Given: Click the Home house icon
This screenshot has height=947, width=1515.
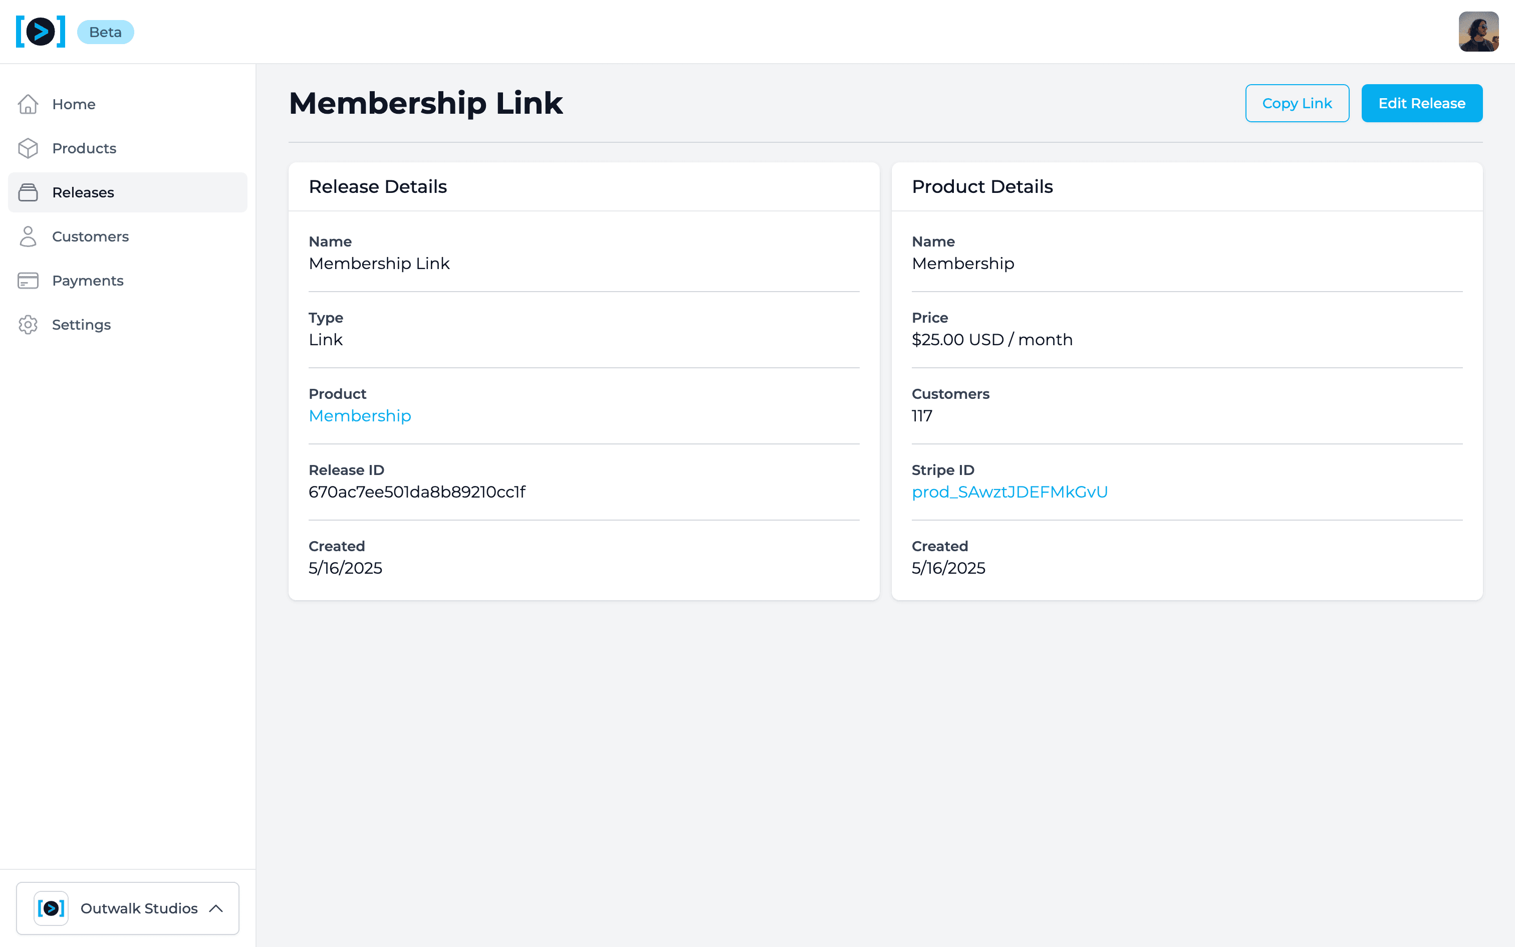Looking at the screenshot, I should click(28, 104).
